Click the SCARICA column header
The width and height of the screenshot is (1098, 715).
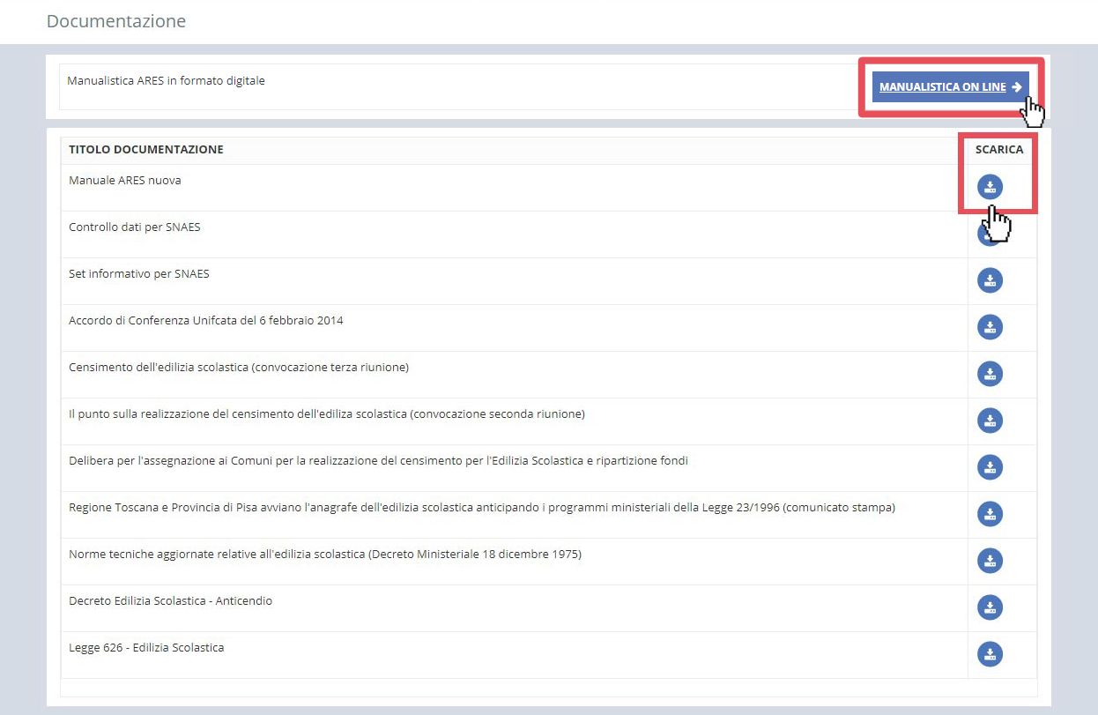(x=998, y=150)
